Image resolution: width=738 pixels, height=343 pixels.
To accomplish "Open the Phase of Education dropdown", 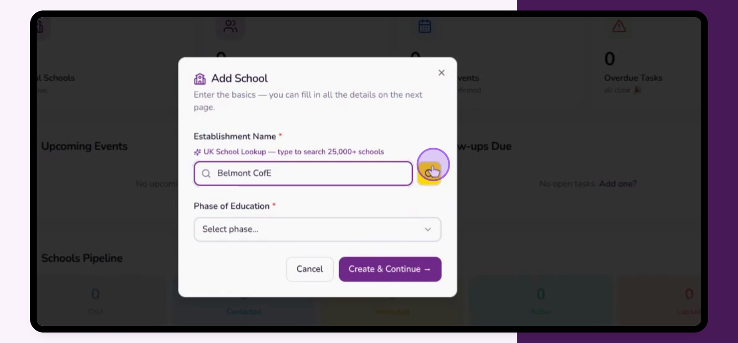I will click(x=318, y=230).
